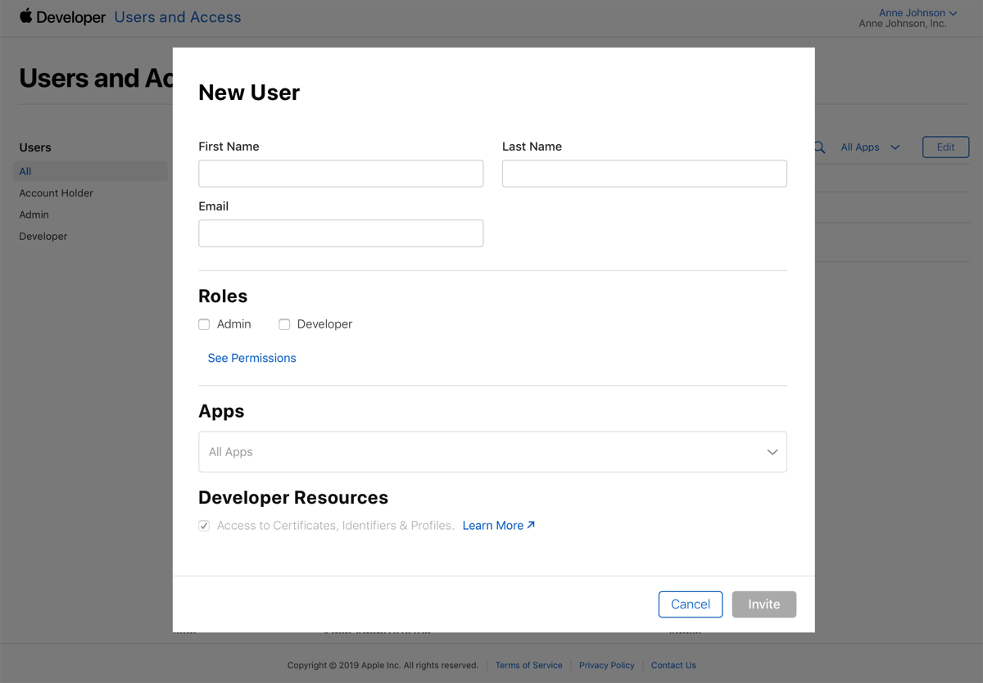Select All in the Users sidebar

pyautogui.click(x=25, y=171)
